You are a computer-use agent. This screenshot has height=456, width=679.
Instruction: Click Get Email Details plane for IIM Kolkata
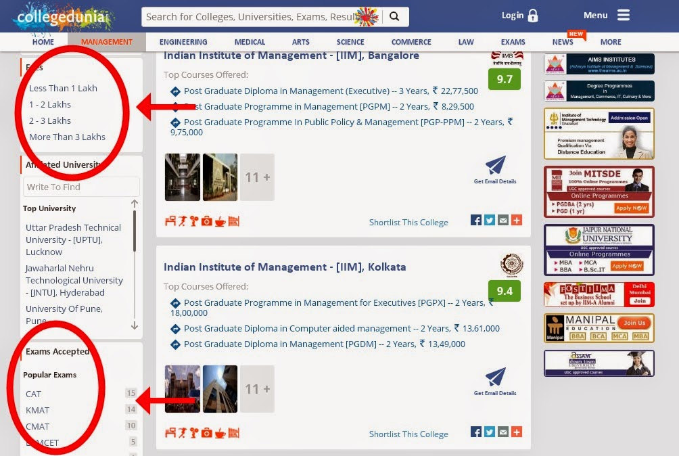[496, 377]
